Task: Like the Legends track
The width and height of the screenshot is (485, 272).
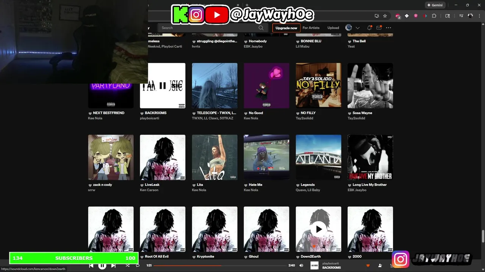Action: click(297, 185)
